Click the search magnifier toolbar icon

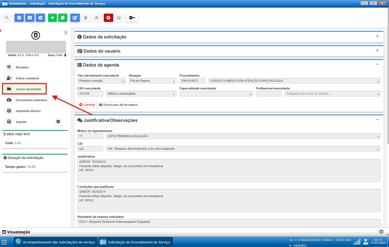7,18
